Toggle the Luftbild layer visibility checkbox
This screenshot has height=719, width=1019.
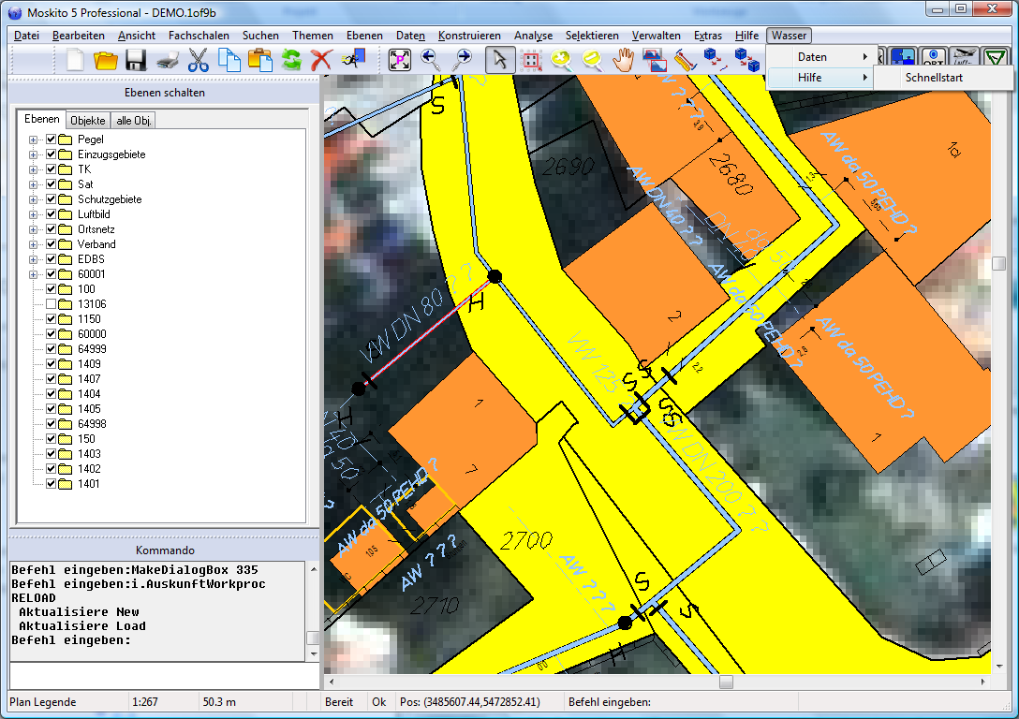point(52,214)
